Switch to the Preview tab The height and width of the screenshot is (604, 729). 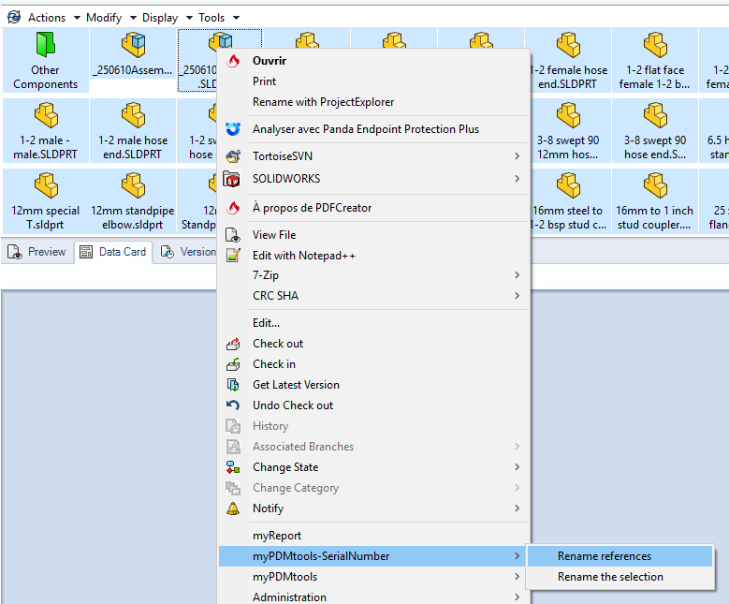[x=37, y=252]
